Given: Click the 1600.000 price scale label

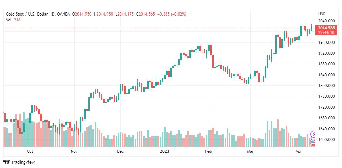Looking at the screenshot, I should point(326,139).
